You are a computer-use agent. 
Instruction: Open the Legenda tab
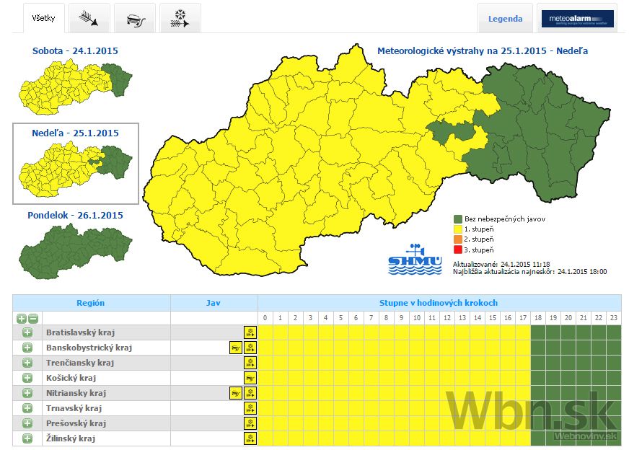click(x=505, y=19)
